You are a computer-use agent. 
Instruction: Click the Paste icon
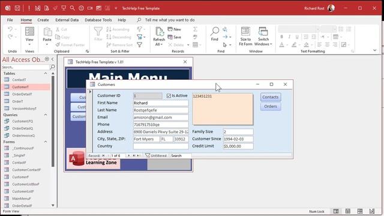(47, 32)
